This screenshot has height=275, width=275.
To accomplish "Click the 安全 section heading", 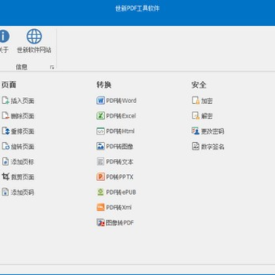I will pyautogui.click(x=199, y=85).
